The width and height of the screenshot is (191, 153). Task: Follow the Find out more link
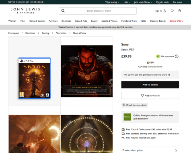126,27
